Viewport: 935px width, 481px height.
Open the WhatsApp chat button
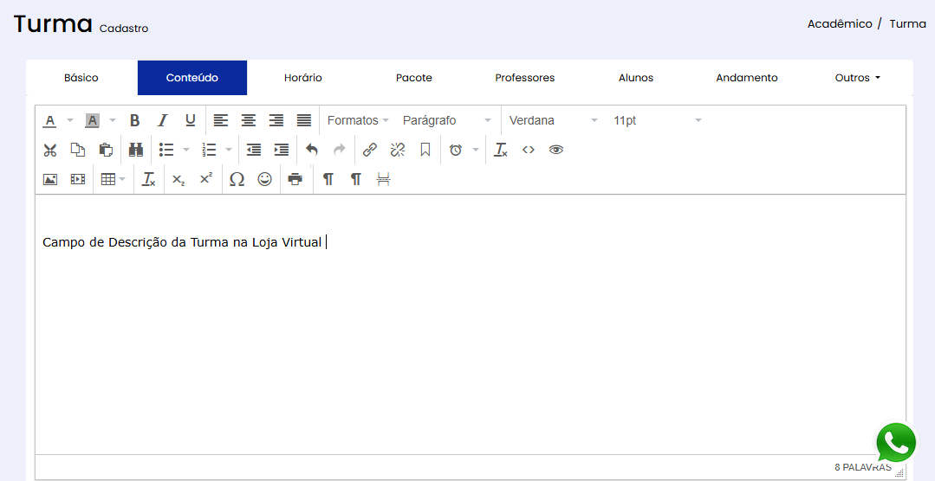tap(896, 443)
